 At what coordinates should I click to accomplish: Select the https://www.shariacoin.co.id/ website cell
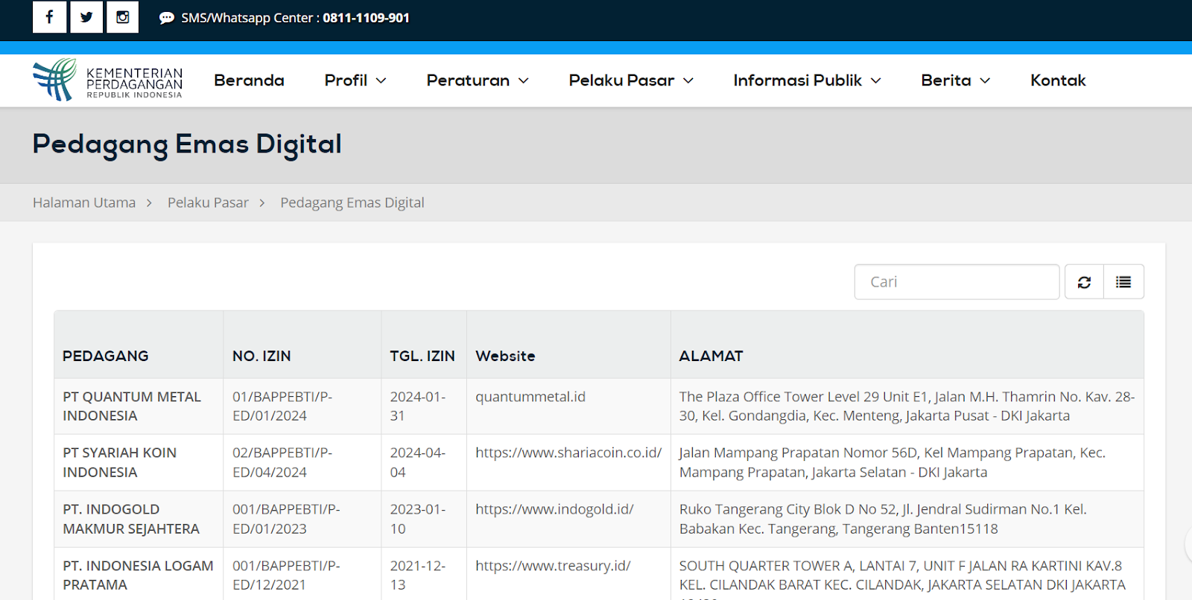[568, 462]
